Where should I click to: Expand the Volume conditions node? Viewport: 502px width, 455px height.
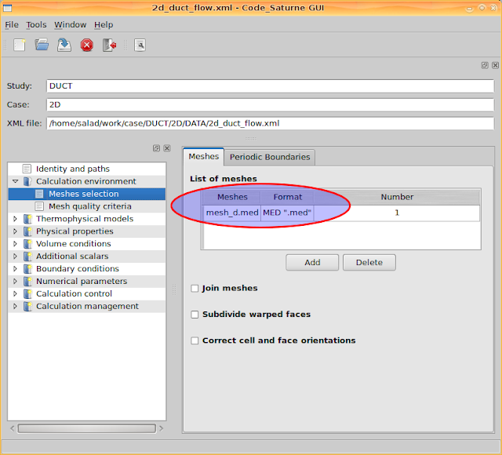point(15,244)
